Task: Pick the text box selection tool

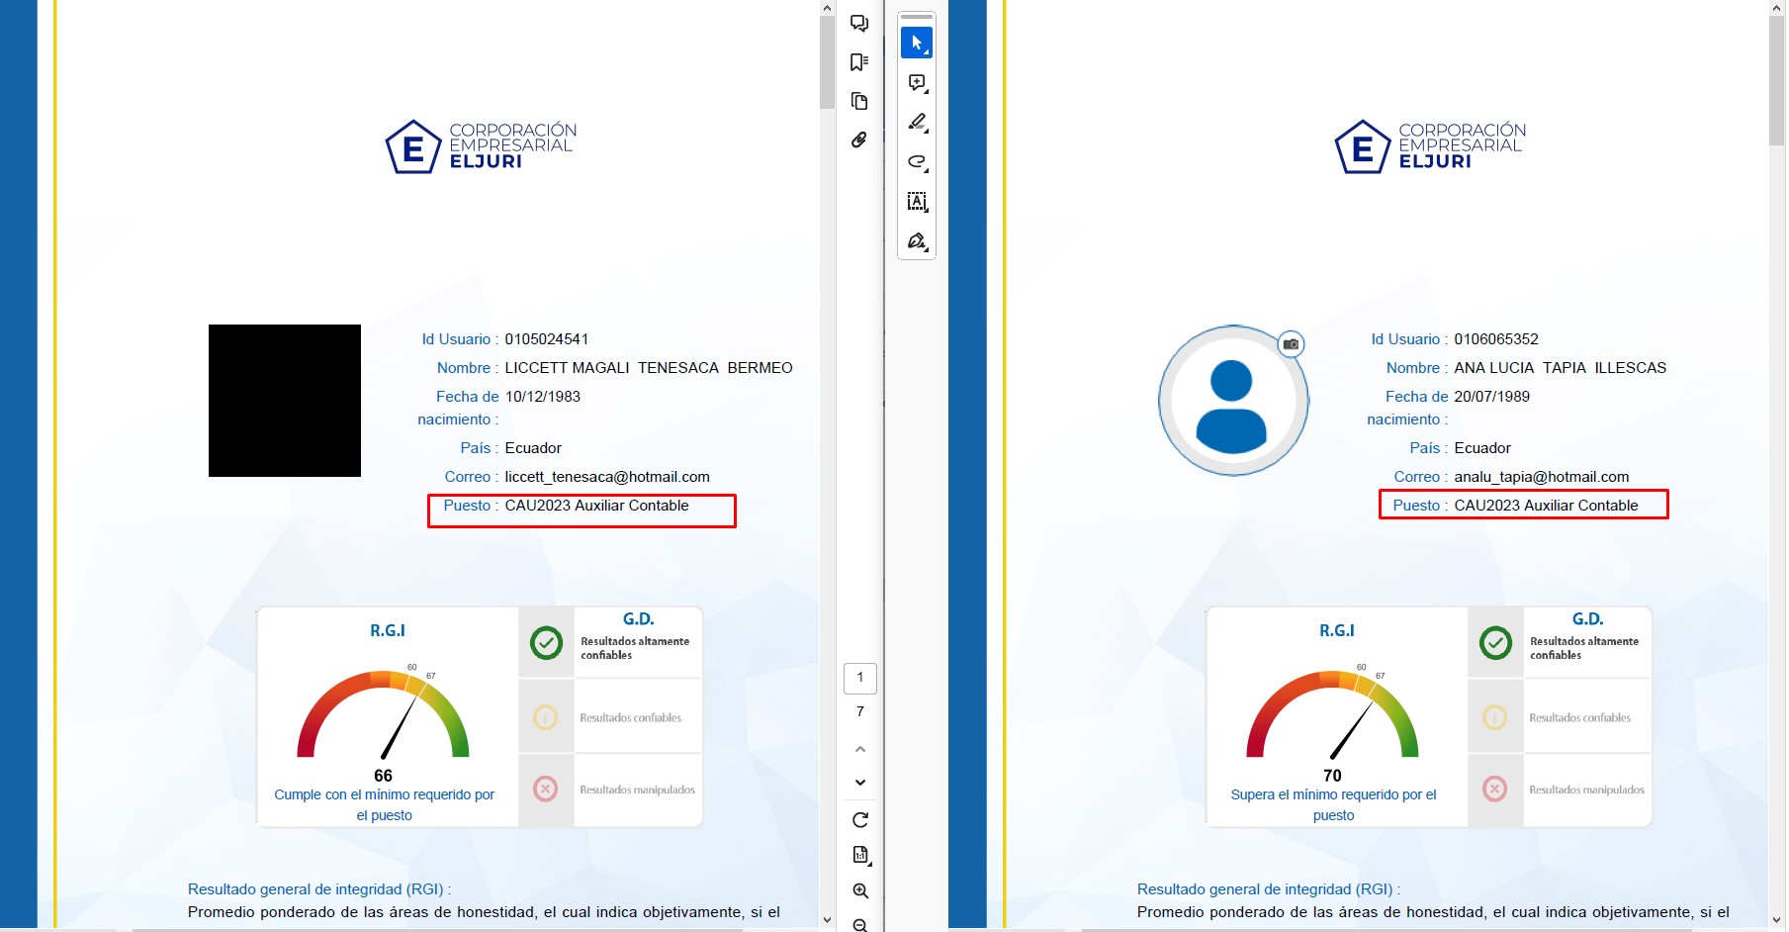Action: click(x=917, y=202)
